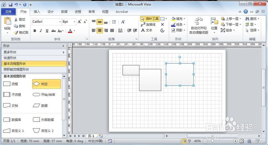This screenshot has height=145, width=268.
Task: Fit page to current window icon
Action: coord(241,141)
